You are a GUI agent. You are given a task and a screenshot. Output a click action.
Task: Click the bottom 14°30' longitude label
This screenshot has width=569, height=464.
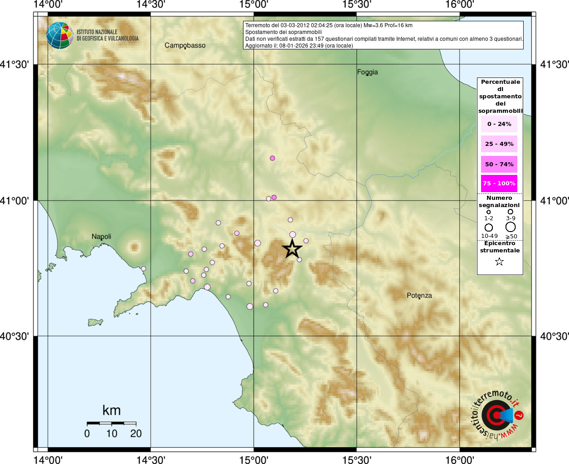pos(151,459)
